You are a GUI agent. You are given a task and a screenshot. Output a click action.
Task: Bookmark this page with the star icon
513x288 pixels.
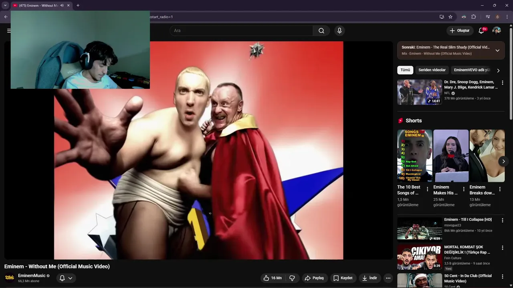click(450, 17)
